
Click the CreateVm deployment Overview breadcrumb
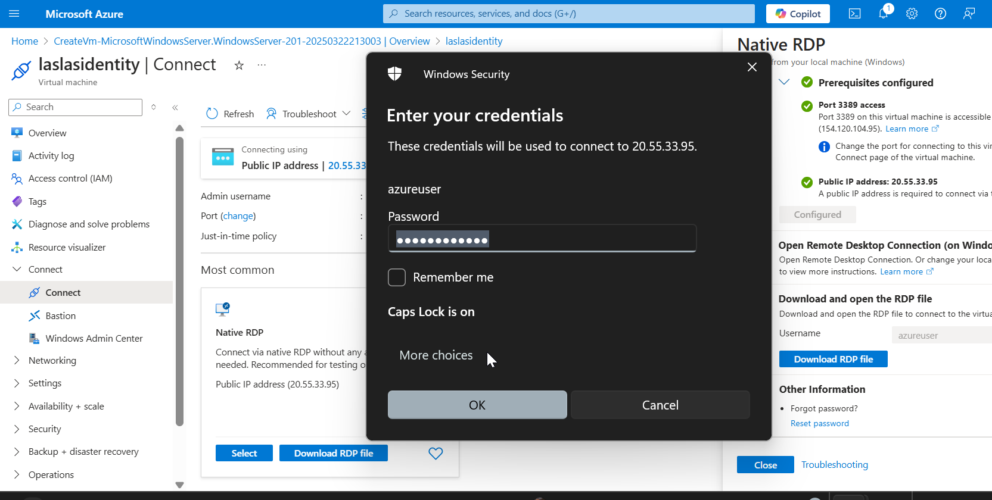pos(242,41)
